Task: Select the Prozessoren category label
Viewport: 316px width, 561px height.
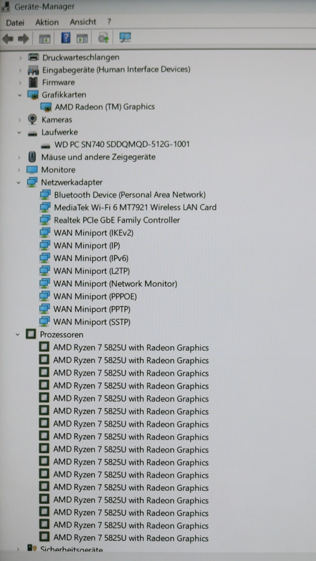Action: (x=62, y=335)
